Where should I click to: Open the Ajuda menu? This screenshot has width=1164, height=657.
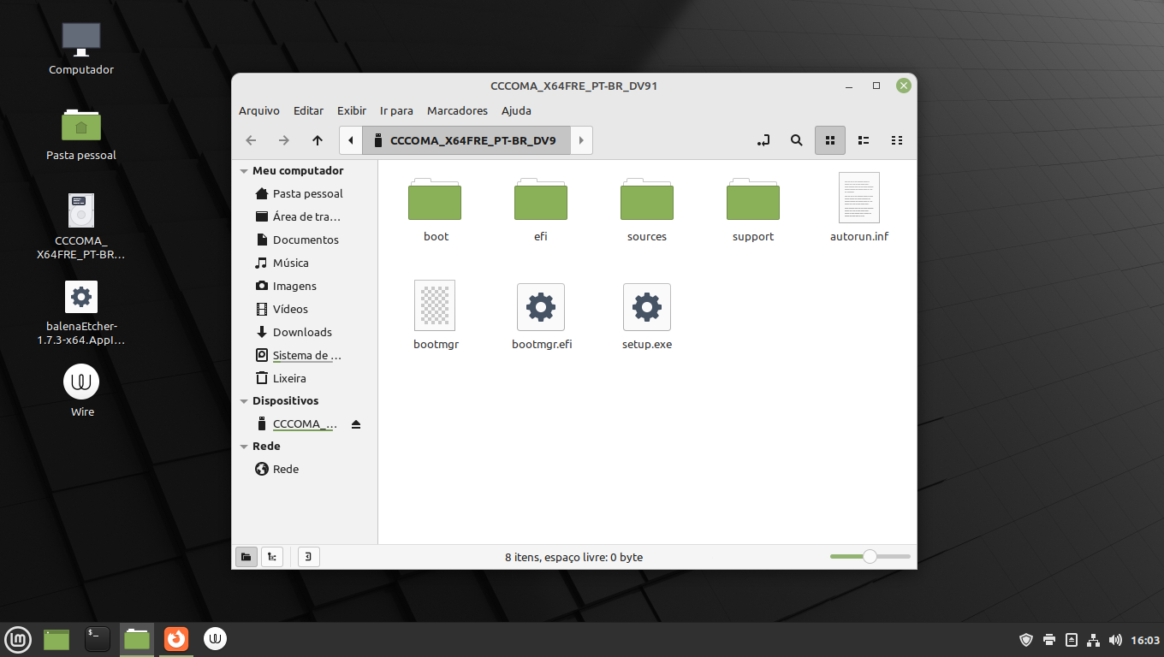click(516, 110)
